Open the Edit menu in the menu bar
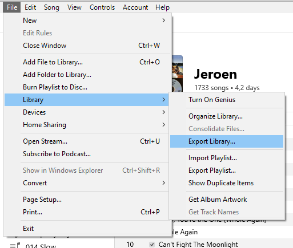 point(30,7)
